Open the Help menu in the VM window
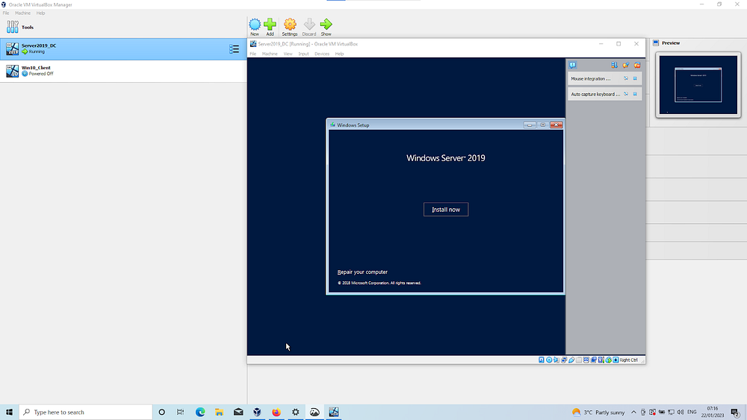This screenshot has width=747, height=420. point(339,54)
